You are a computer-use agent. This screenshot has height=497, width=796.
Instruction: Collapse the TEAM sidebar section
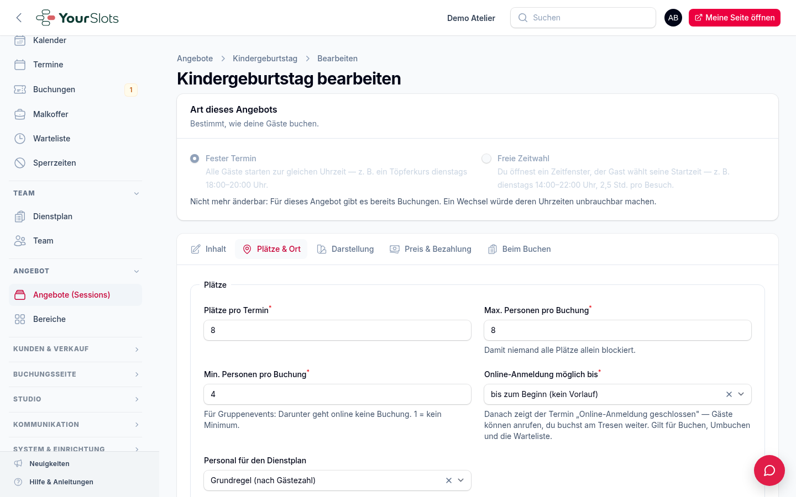coord(75,193)
